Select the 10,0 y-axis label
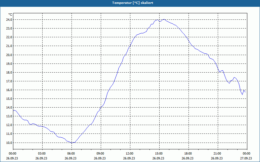The width and height of the screenshot is (260, 162). 9,143
